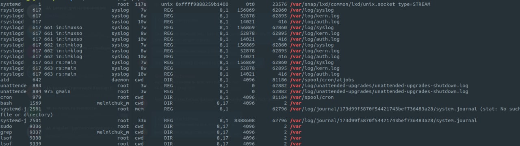Select size 52878 in the in:imuxso row
This screenshot has height=146, width=520.
pos(247,33)
